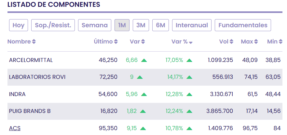Click sort arrows next to Último
The width and height of the screenshot is (287, 135).
(x=116, y=42)
